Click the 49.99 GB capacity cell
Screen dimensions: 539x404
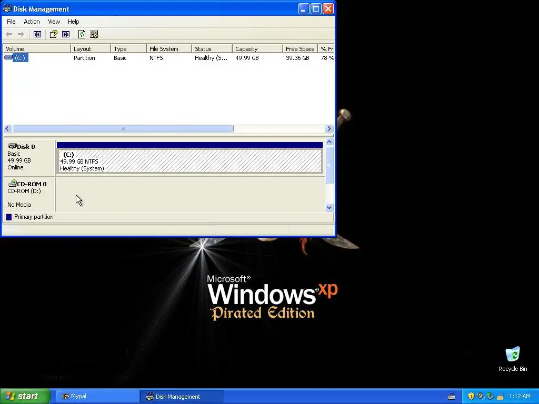[x=247, y=58]
